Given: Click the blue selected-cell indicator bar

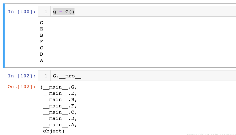Looking at the screenshot, I should click(4, 36).
